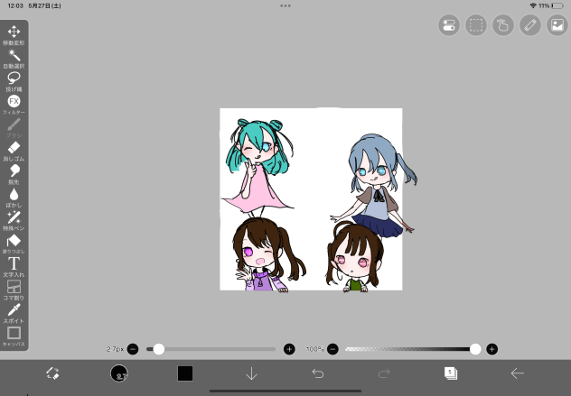Select the Magic Wand (自動選択) tool
This screenshot has height=396, width=571.
(x=14, y=59)
